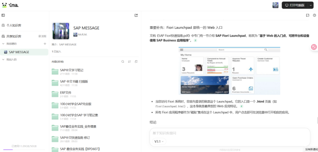Click the user avatar in top bar

click(x=275, y=5)
